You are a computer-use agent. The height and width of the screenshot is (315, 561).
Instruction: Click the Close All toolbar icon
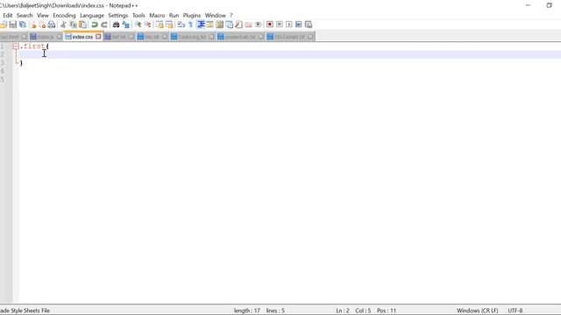42,24
